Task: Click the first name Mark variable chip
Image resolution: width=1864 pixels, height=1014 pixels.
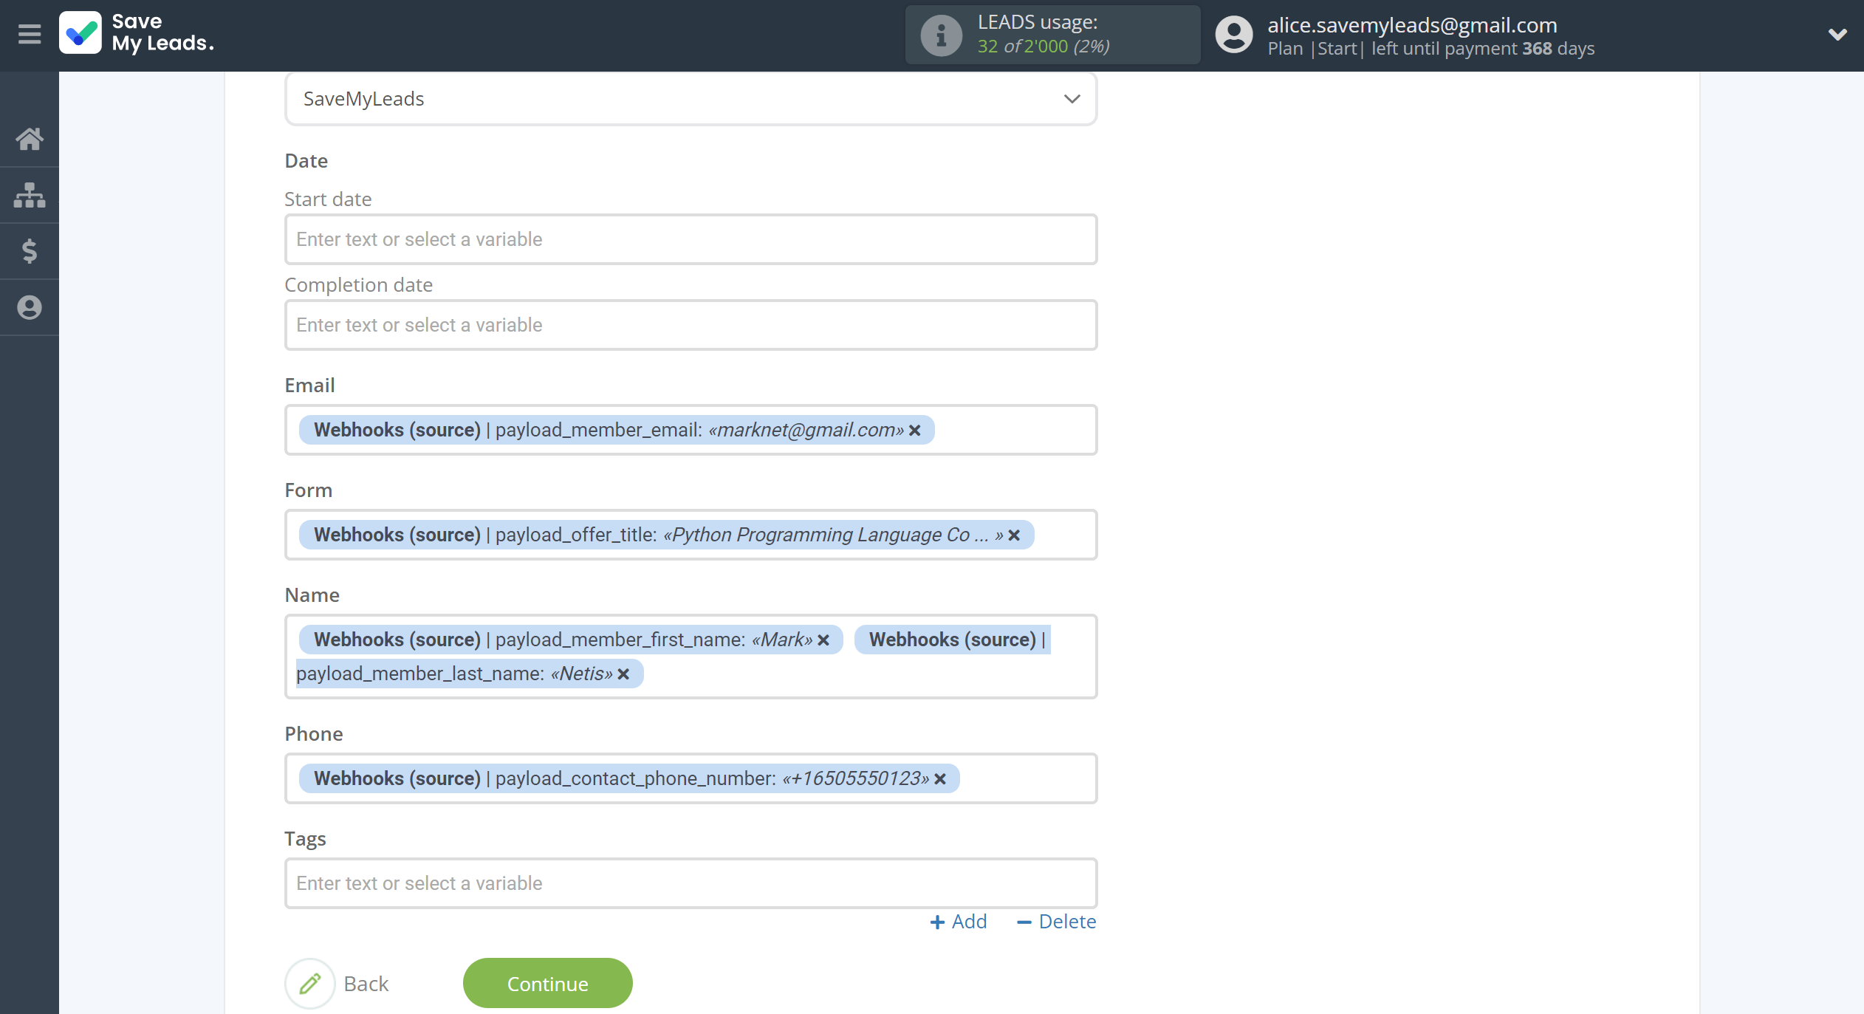Action: point(571,640)
